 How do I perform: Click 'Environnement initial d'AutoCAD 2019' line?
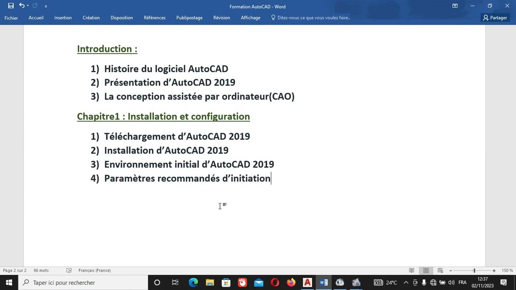(x=189, y=164)
